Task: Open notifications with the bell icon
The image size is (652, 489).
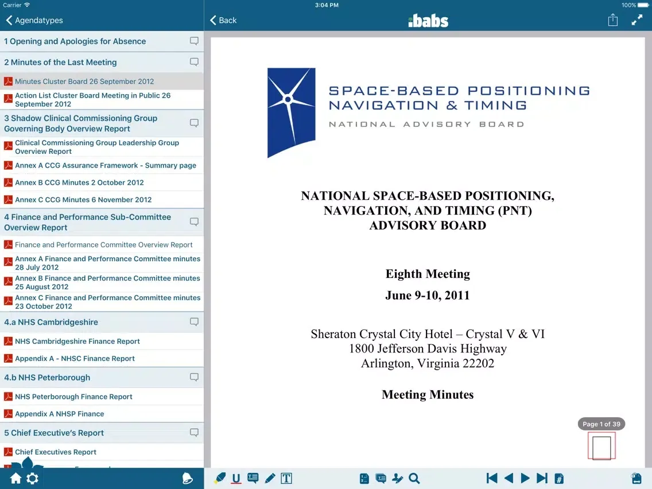Action: point(188,478)
